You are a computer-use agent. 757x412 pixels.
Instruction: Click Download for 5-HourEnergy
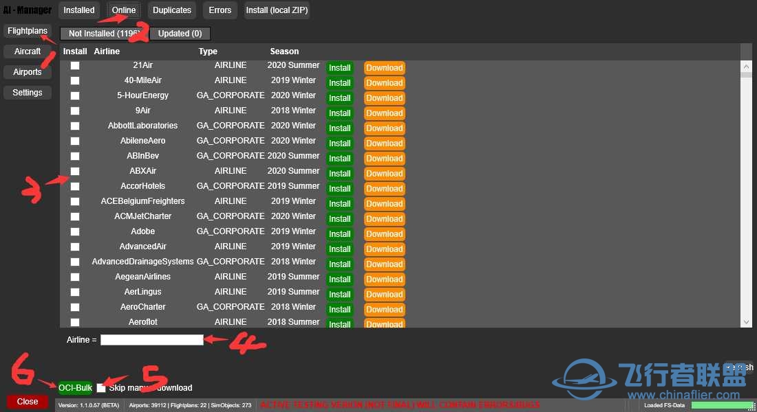(x=384, y=98)
